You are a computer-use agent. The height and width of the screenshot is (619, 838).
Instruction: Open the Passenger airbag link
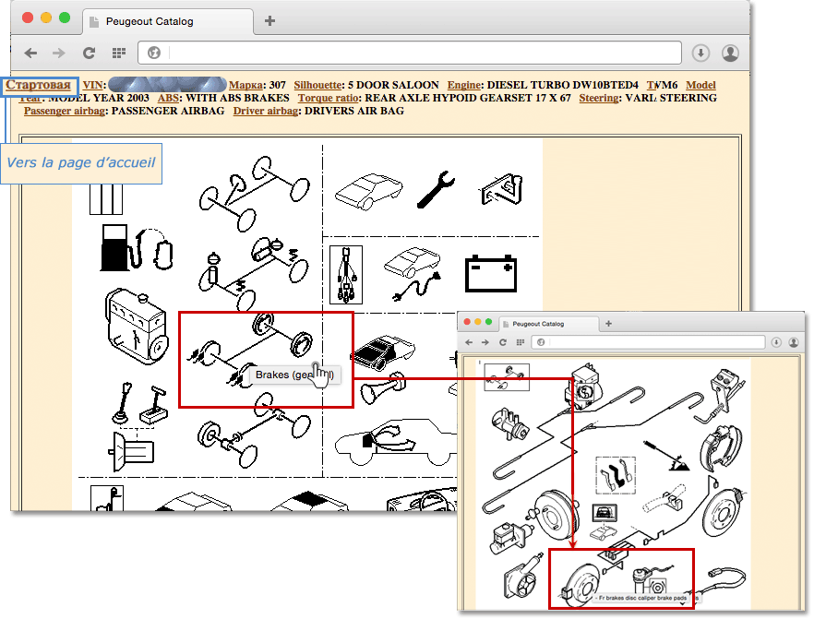(x=64, y=111)
